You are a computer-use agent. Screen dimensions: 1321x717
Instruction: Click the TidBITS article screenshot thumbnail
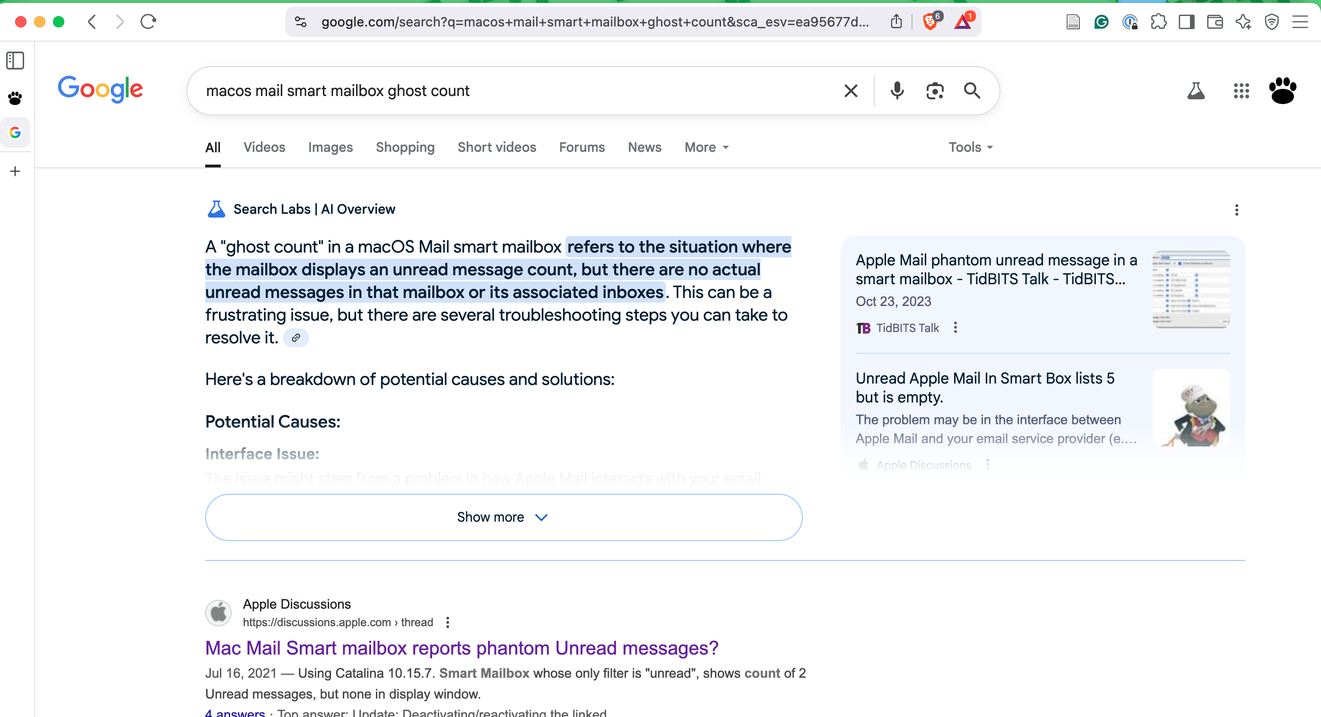click(x=1191, y=289)
